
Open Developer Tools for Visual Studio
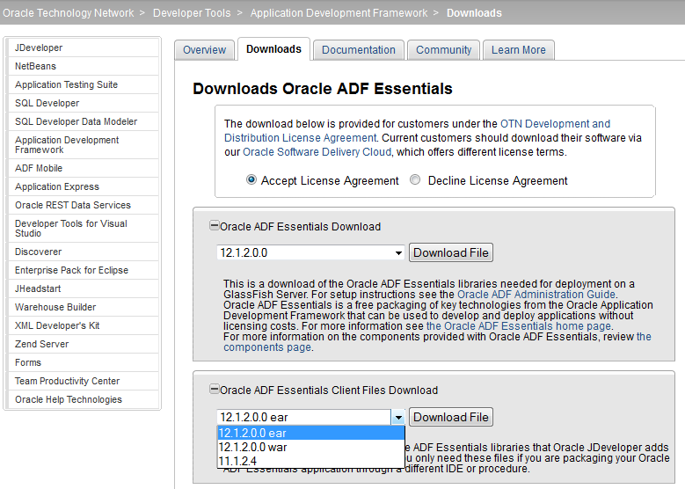coord(84,228)
